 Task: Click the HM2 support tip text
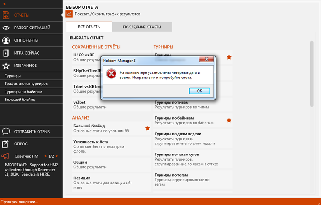tap(31, 170)
